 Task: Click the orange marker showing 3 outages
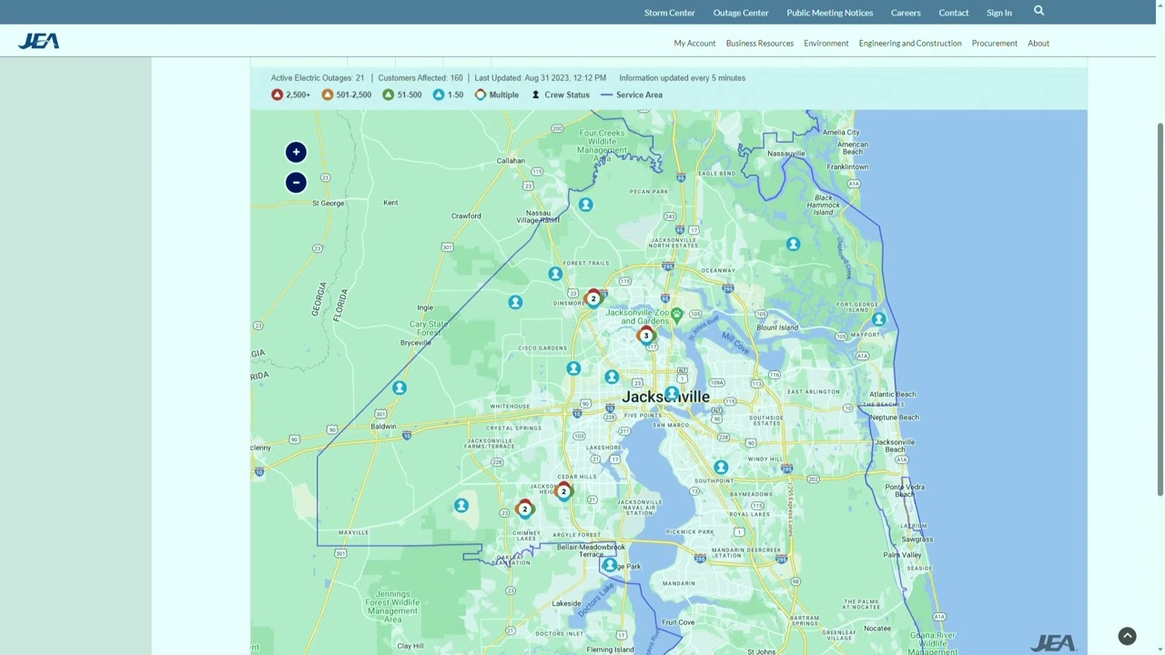point(646,336)
